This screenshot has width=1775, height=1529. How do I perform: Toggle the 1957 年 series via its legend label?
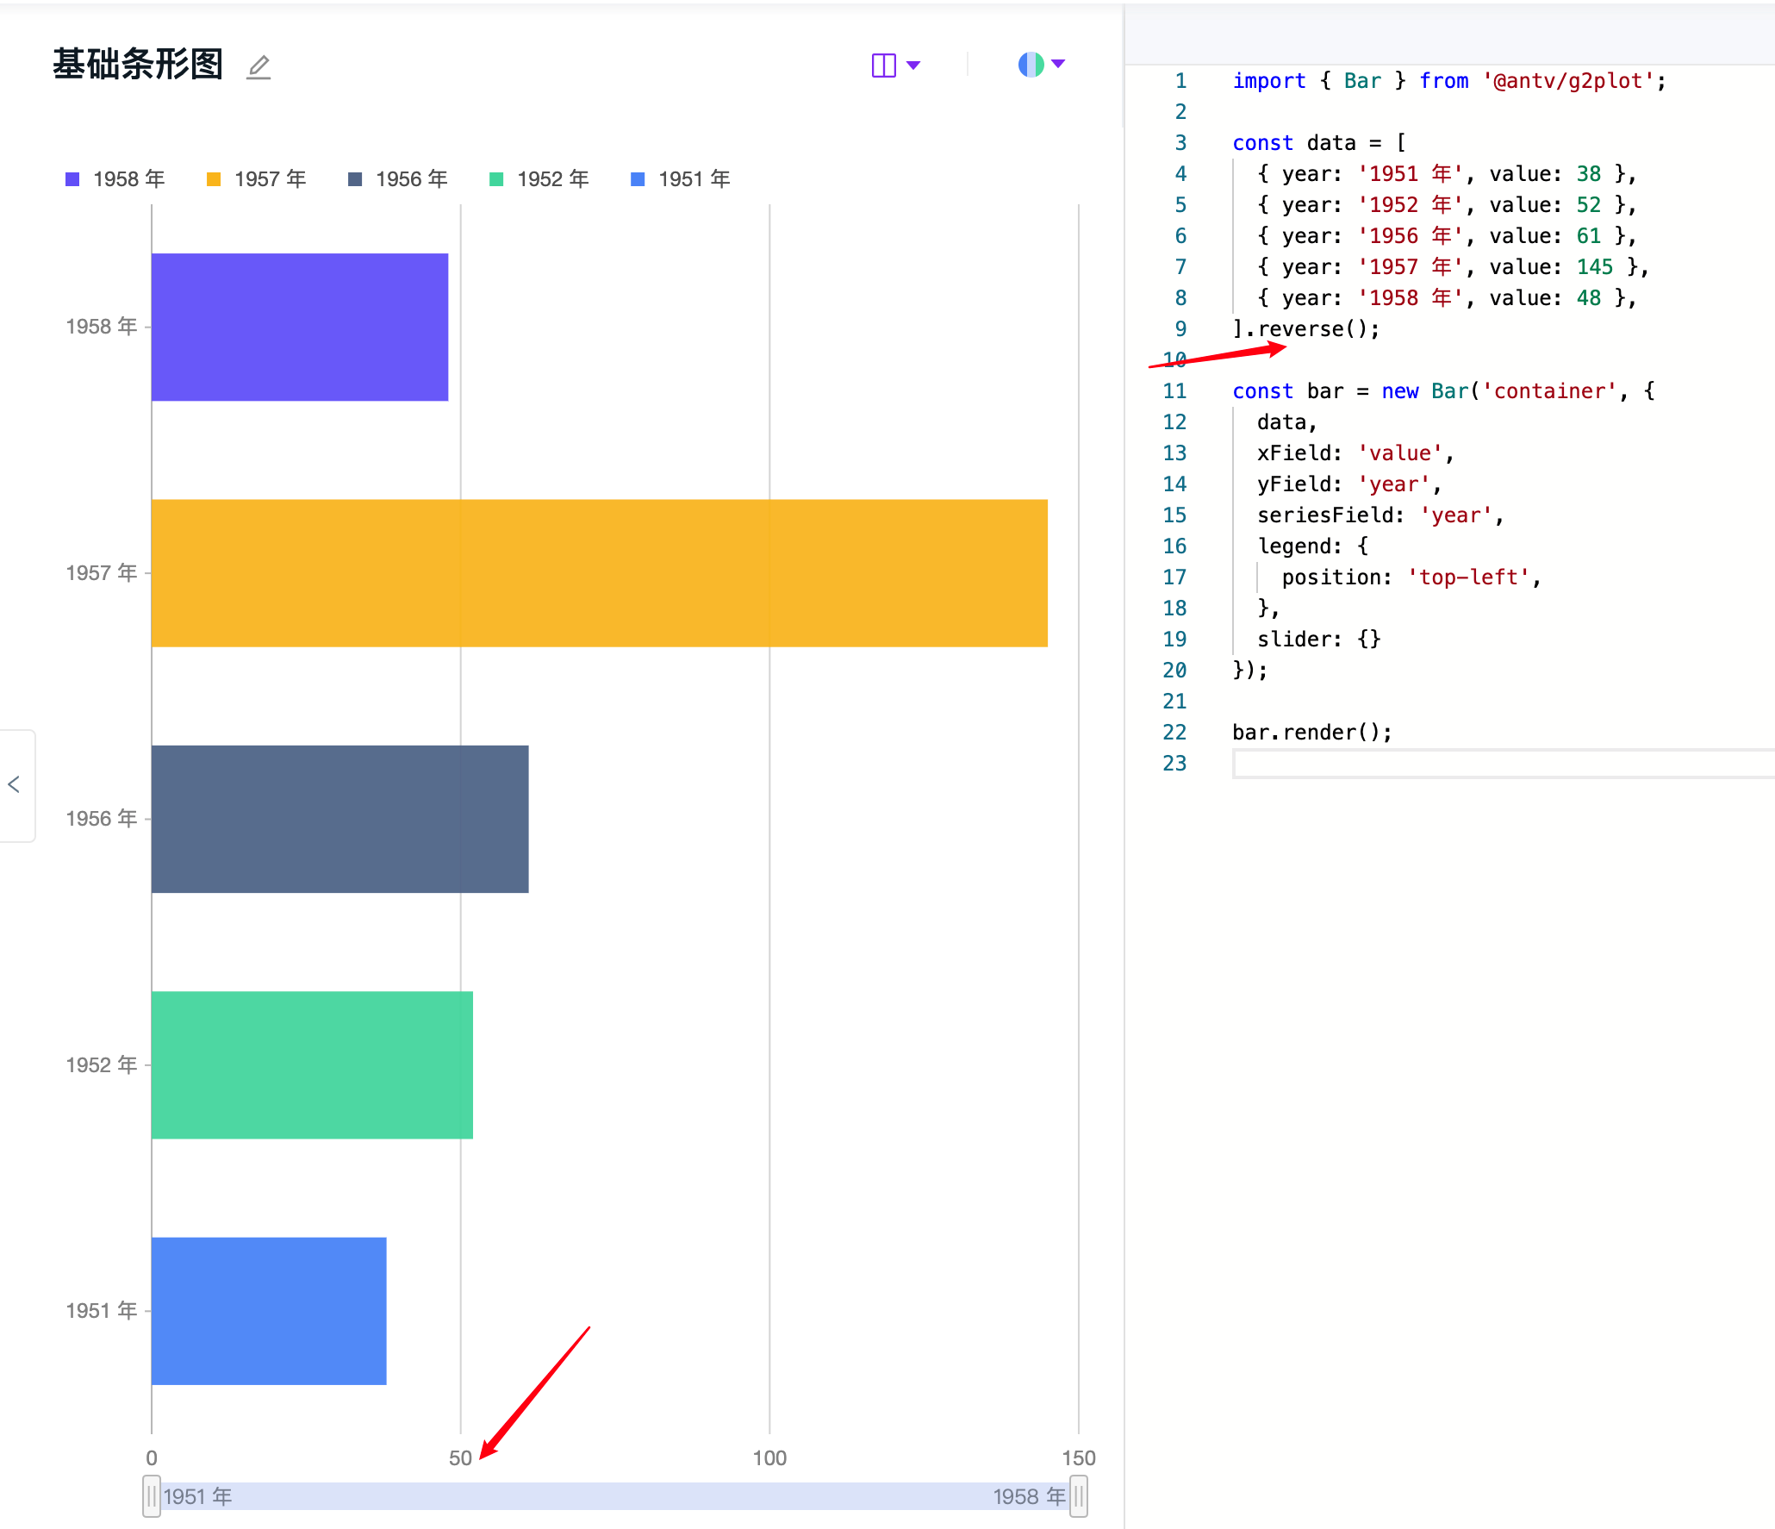[x=270, y=178]
